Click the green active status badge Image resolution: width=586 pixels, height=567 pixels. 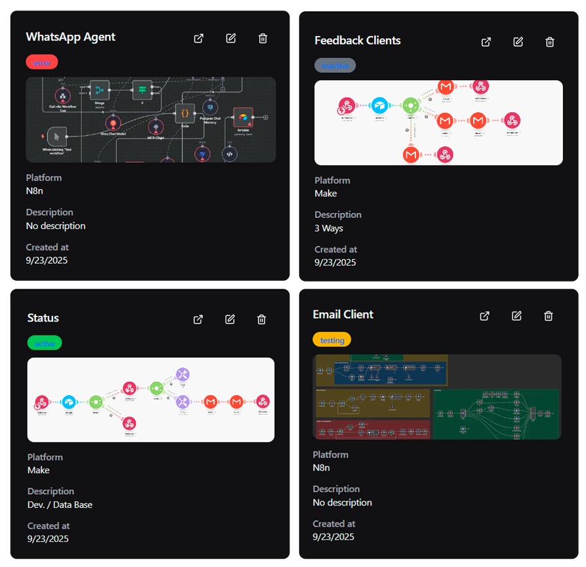pyautogui.click(x=45, y=343)
